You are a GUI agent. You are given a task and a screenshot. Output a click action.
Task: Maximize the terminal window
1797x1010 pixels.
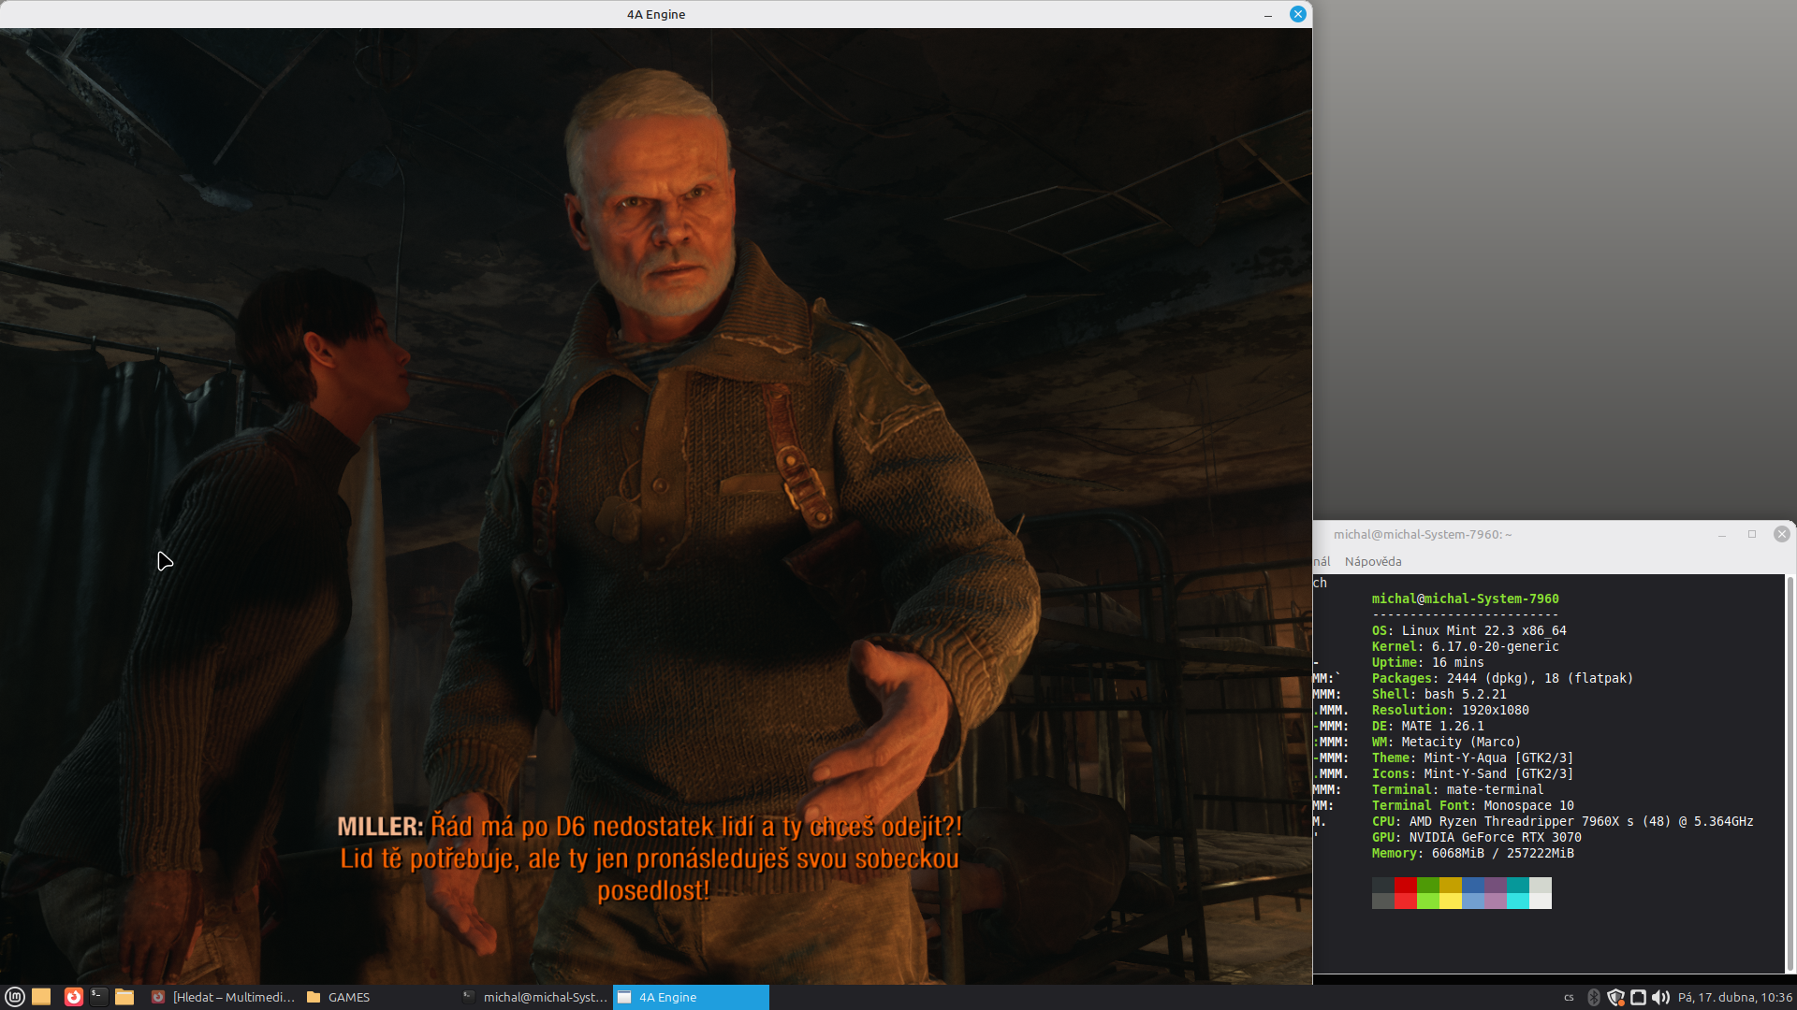[x=1752, y=534]
